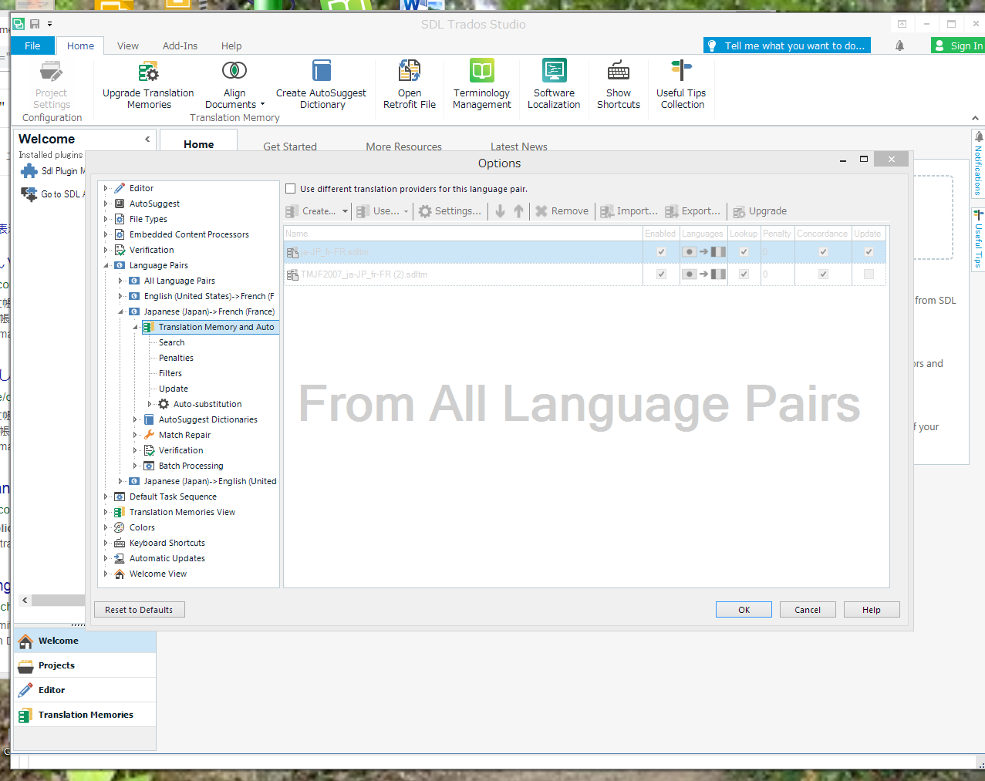Move the selected memory up with the arrow
Viewport: 985px width, 781px height.
coord(518,211)
